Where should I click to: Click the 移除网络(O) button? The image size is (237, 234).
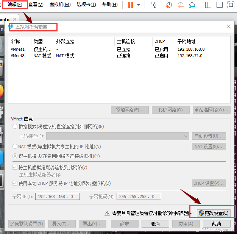pyautogui.click(x=170, y=110)
